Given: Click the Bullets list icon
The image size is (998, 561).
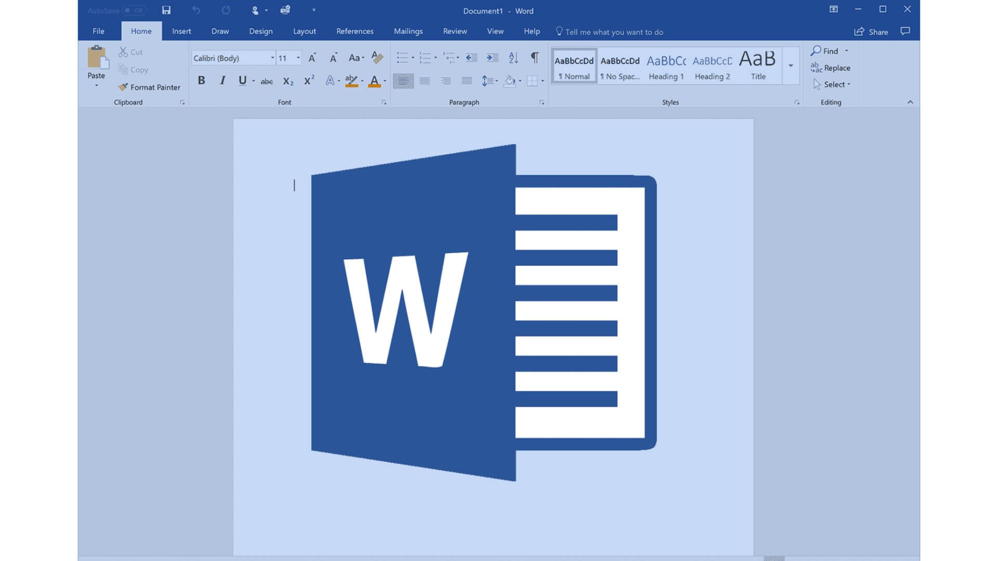Looking at the screenshot, I should [402, 58].
